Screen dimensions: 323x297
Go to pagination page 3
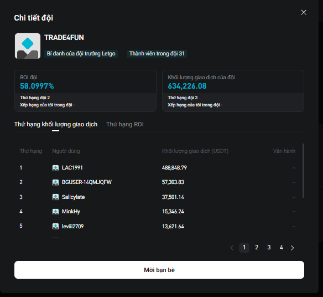(269, 247)
